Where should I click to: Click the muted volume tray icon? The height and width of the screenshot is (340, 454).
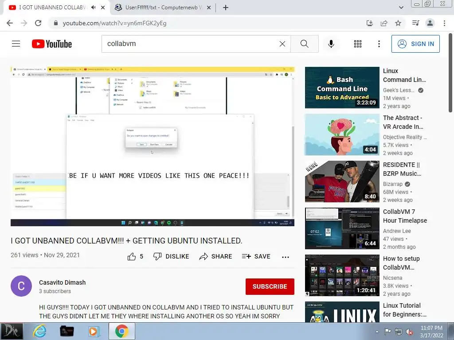click(x=409, y=332)
